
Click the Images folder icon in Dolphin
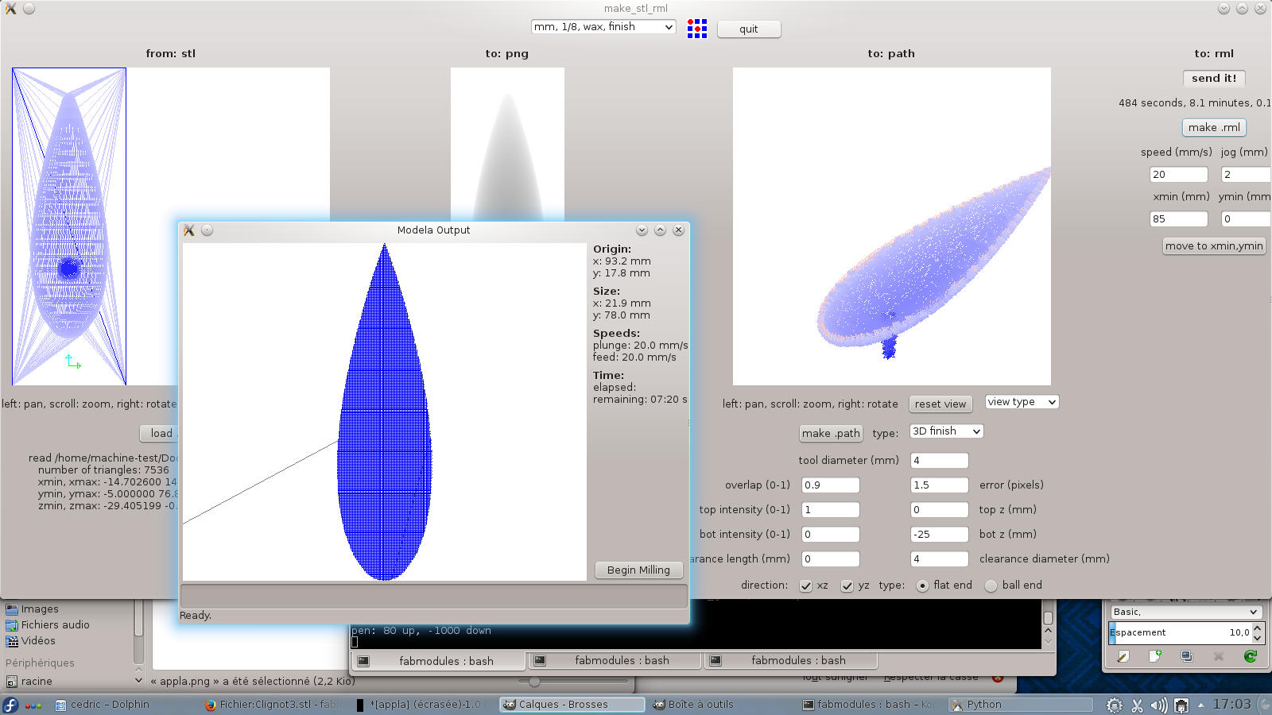point(12,609)
